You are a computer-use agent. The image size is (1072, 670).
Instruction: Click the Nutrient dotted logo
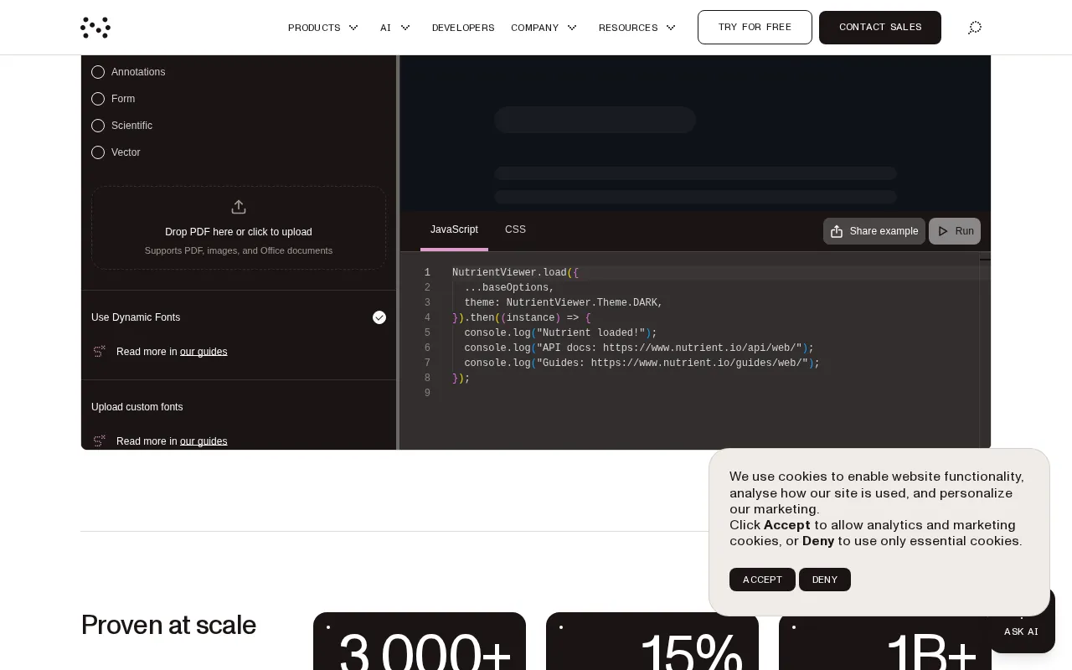click(x=95, y=28)
